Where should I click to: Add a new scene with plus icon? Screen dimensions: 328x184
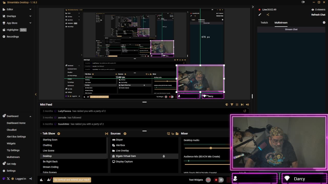(59, 133)
